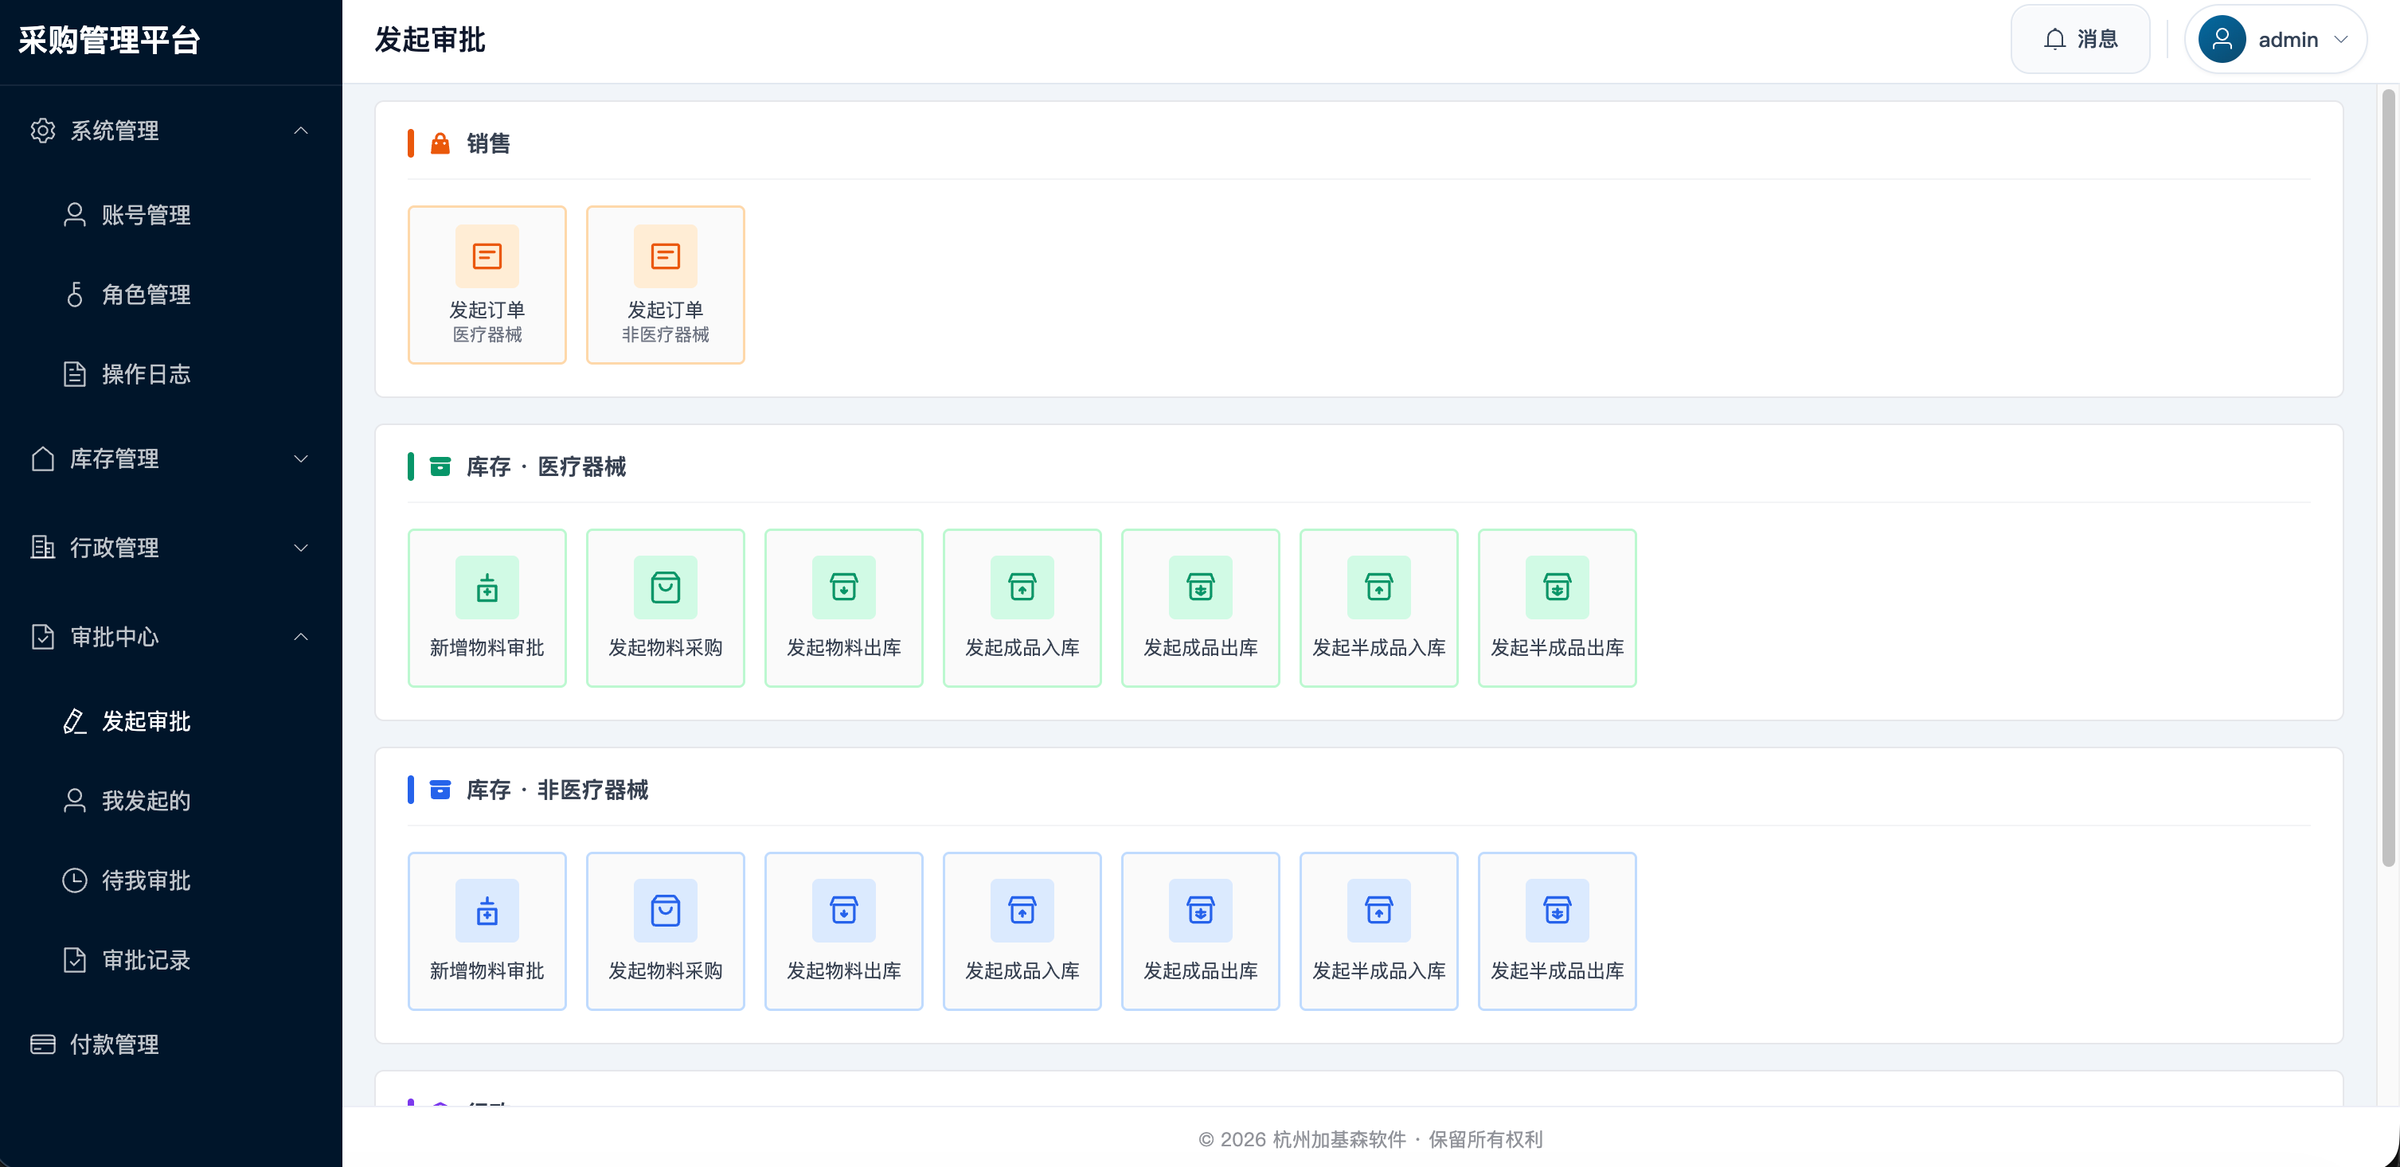Open the 待我审批 menu item

[171, 881]
